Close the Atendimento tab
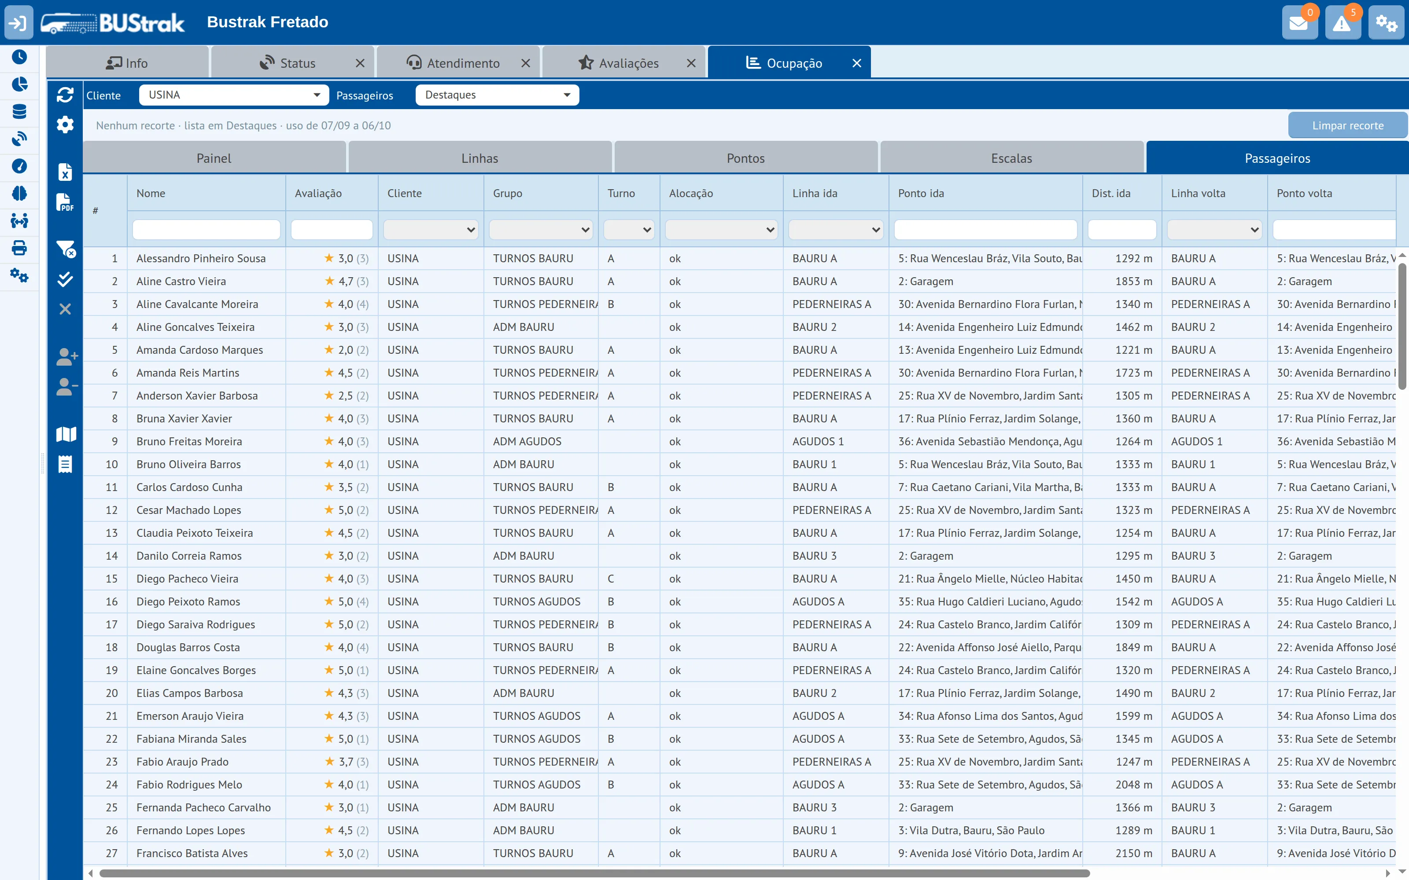1409x880 pixels. tap(526, 63)
